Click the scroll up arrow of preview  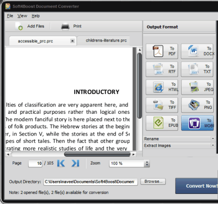tap(140, 50)
